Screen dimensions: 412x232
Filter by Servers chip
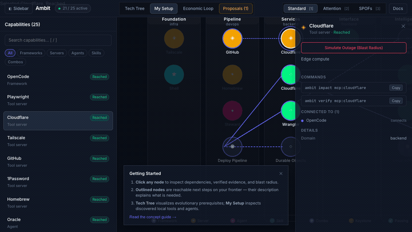(x=57, y=53)
